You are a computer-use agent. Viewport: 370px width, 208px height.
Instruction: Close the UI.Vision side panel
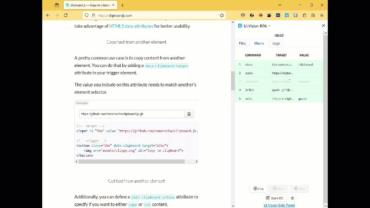click(323, 26)
